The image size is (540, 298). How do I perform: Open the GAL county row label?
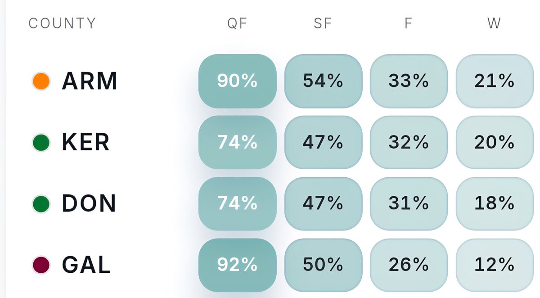click(x=86, y=265)
